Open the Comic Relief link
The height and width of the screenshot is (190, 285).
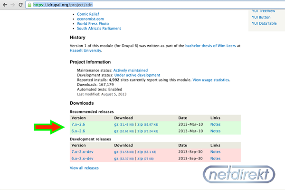88,14
